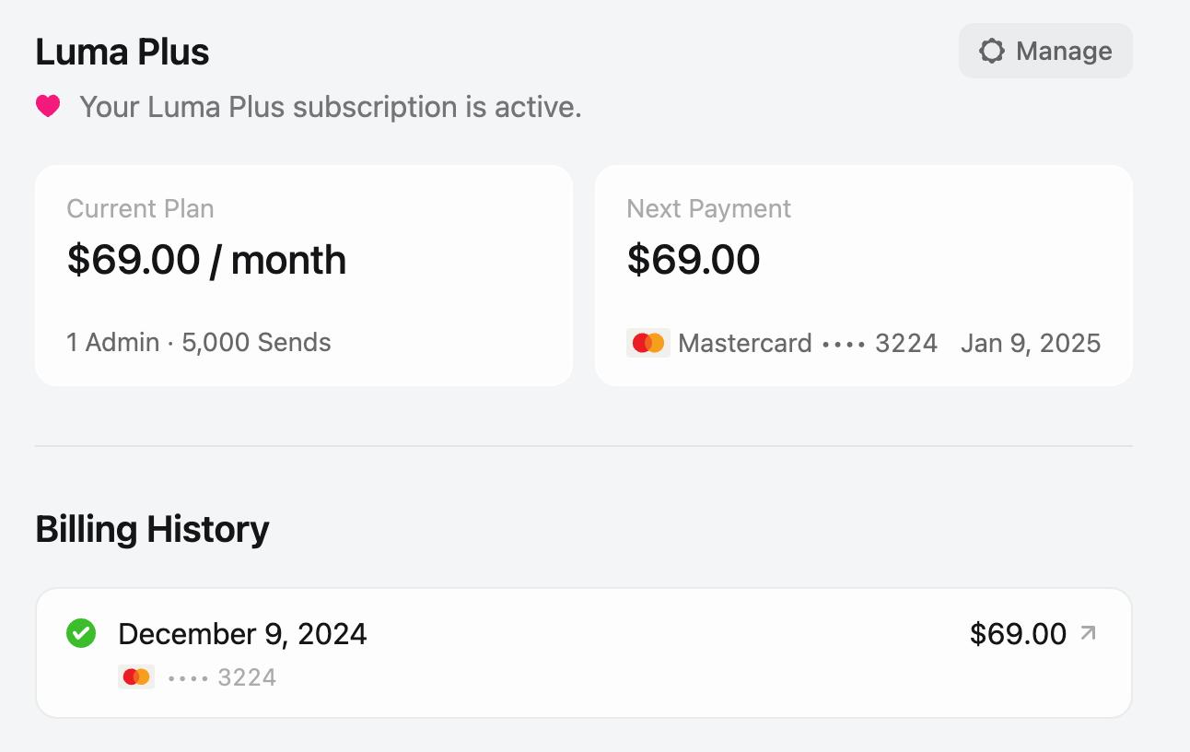
Task: Click the subscription is active status text
Action: [x=331, y=107]
